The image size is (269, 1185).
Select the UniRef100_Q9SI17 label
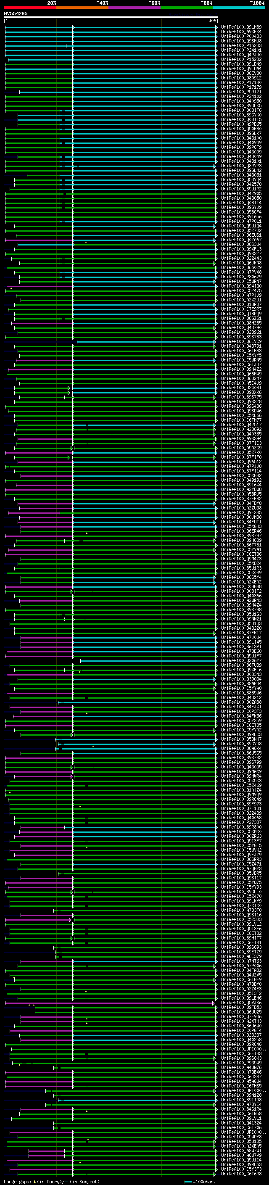(241, 878)
